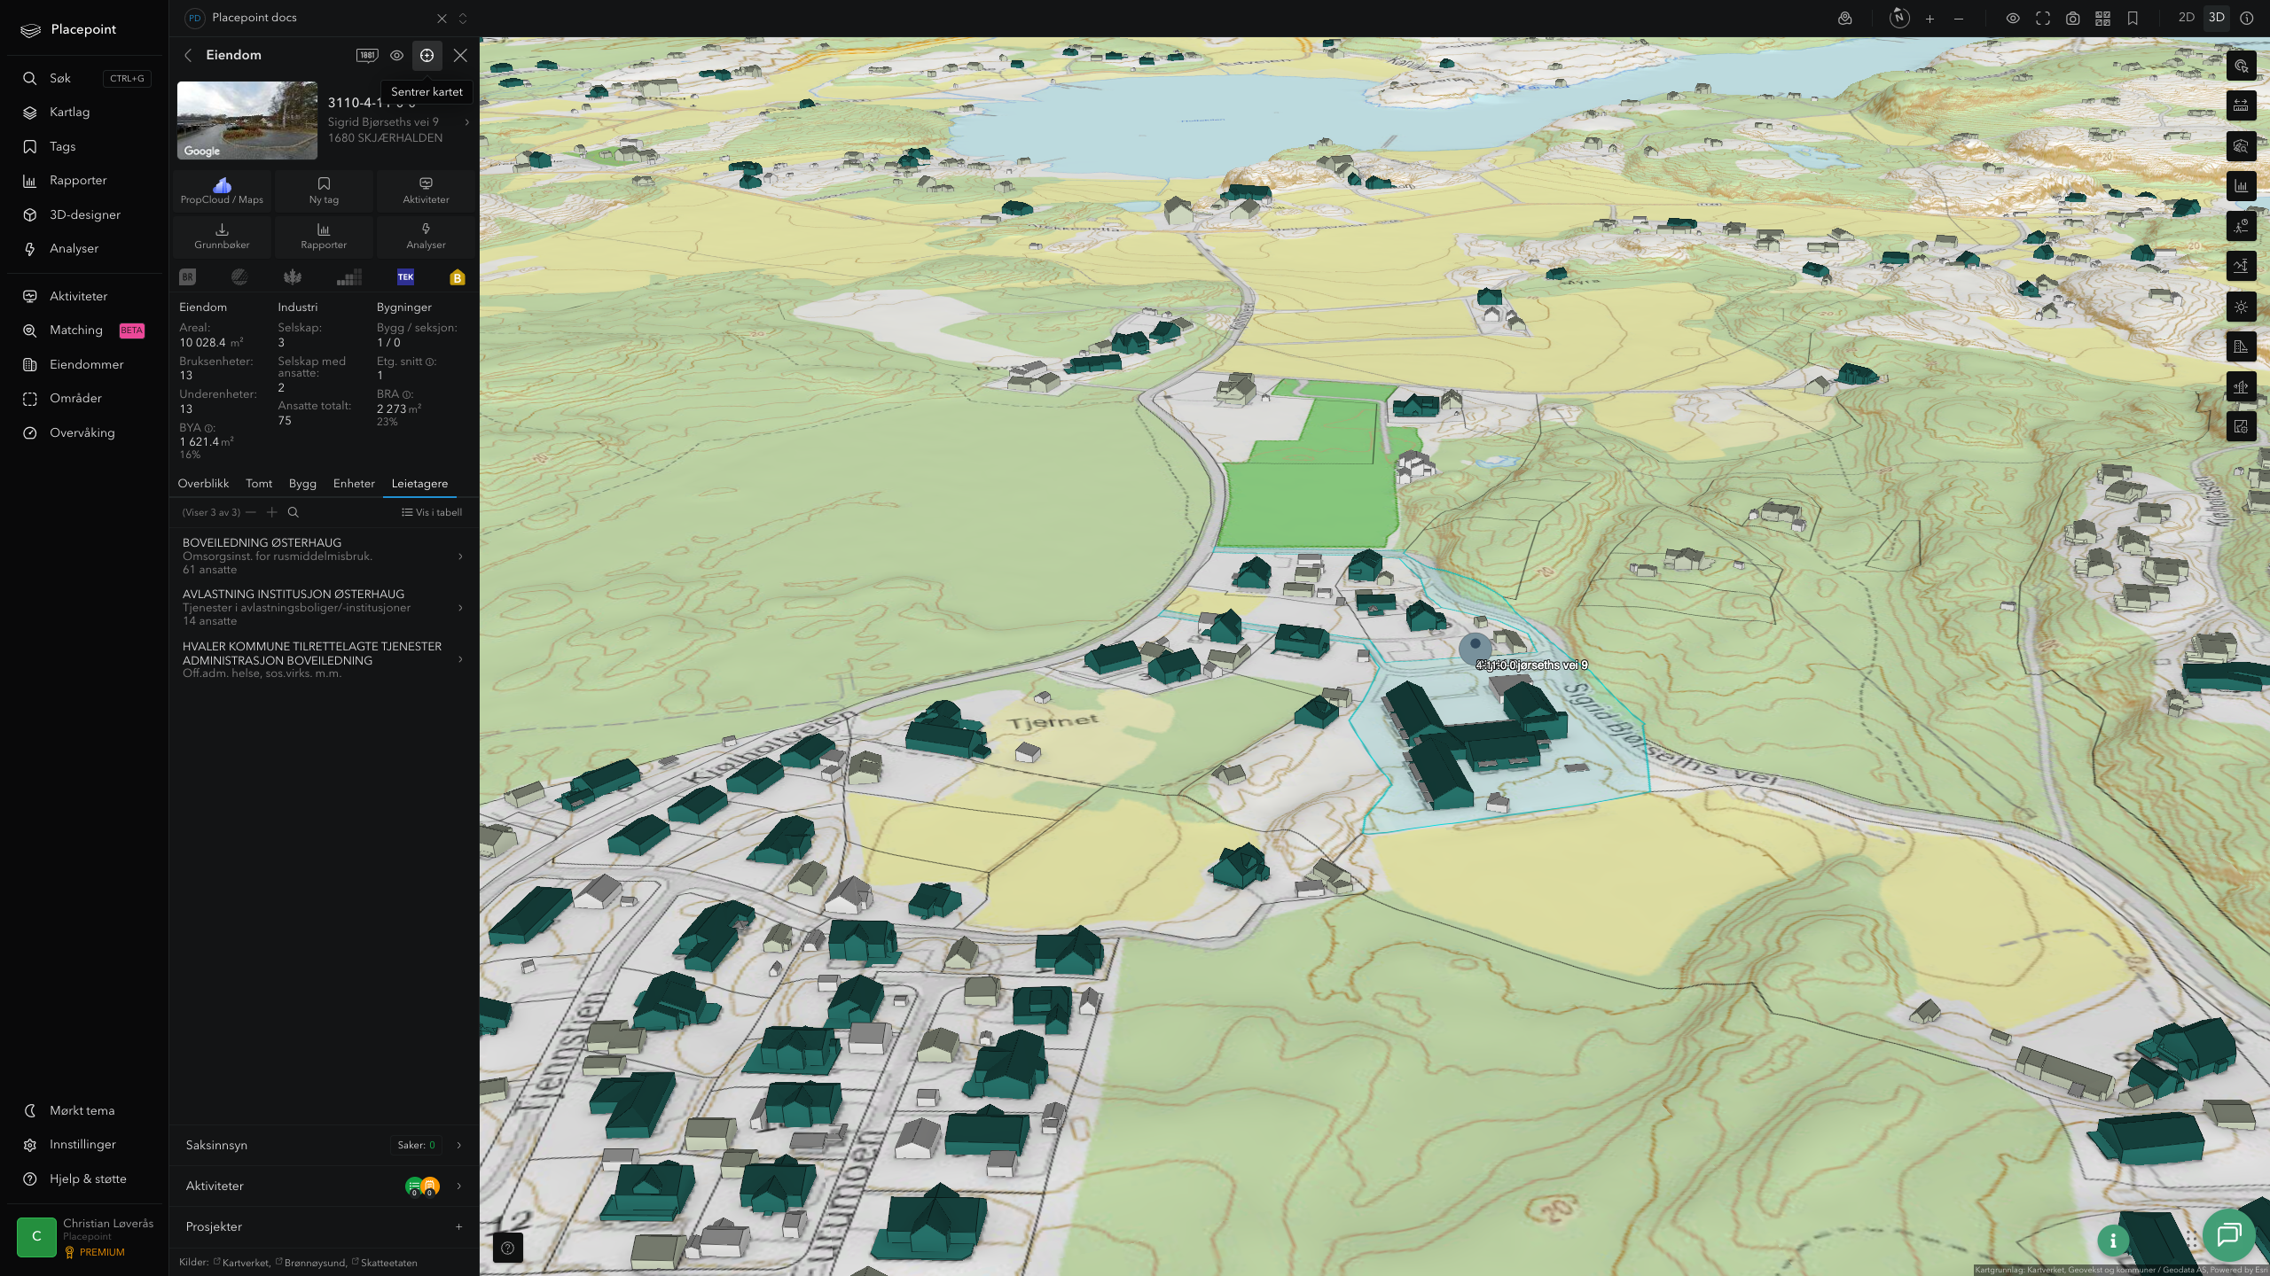This screenshot has width=2270, height=1276.
Task: Select the Leietagere tab
Action: click(x=419, y=484)
